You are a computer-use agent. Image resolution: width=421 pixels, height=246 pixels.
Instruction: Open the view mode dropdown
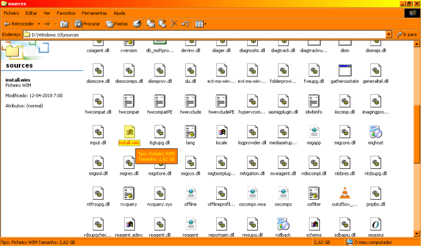click(x=200, y=24)
